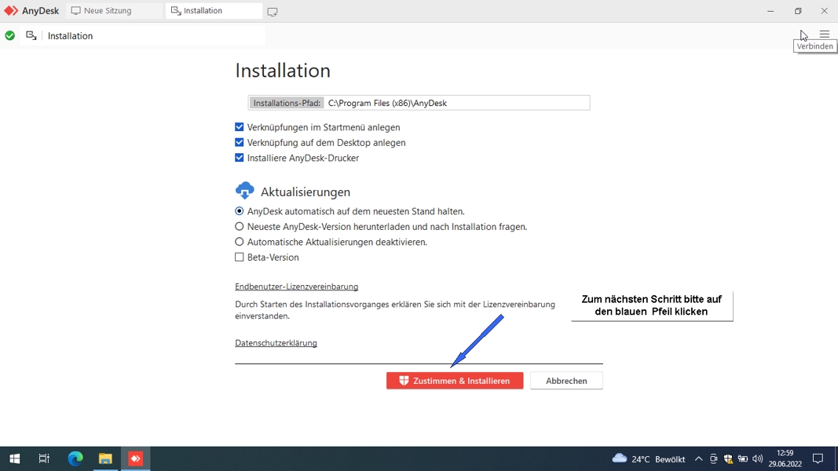Click the Installations-Pfad input field
The width and height of the screenshot is (838, 471).
pos(456,103)
